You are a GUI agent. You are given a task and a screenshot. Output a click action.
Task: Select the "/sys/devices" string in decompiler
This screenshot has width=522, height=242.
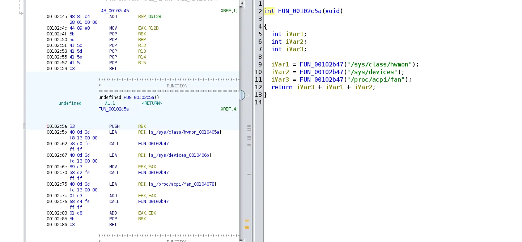point(372,72)
